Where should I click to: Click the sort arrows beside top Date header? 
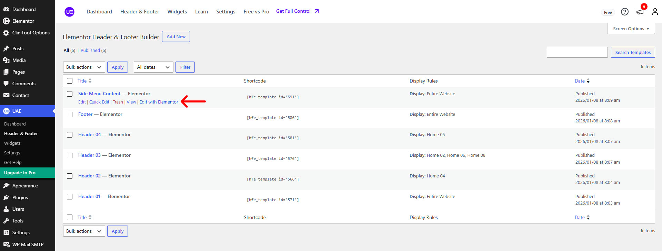588,81
